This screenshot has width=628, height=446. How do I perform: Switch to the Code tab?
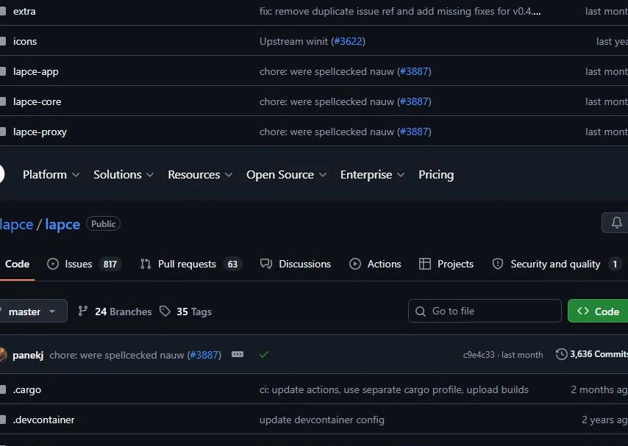pos(17,264)
